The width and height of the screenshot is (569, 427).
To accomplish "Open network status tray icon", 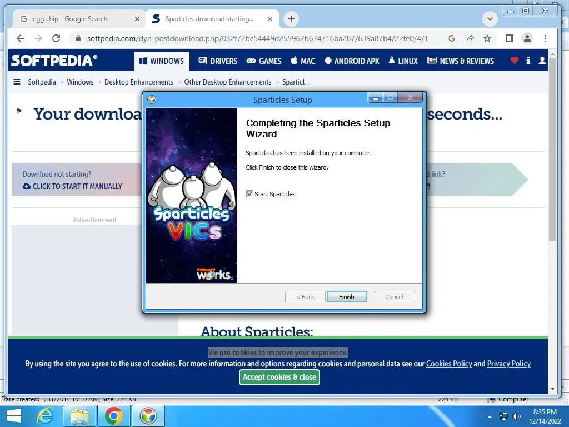I will click(503, 416).
